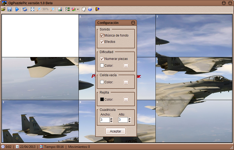
Task: Click the Dificultad Color swatch
Action: pos(102,65)
